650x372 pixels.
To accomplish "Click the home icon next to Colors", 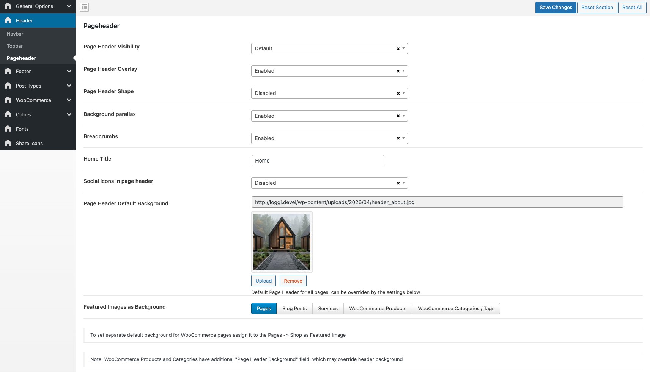I will pyautogui.click(x=8, y=114).
